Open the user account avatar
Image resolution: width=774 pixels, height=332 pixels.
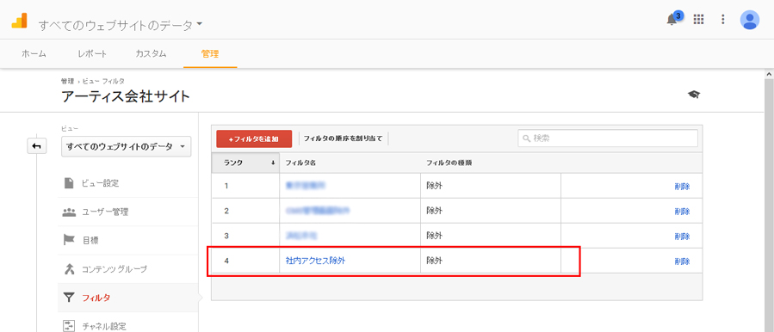[749, 20]
